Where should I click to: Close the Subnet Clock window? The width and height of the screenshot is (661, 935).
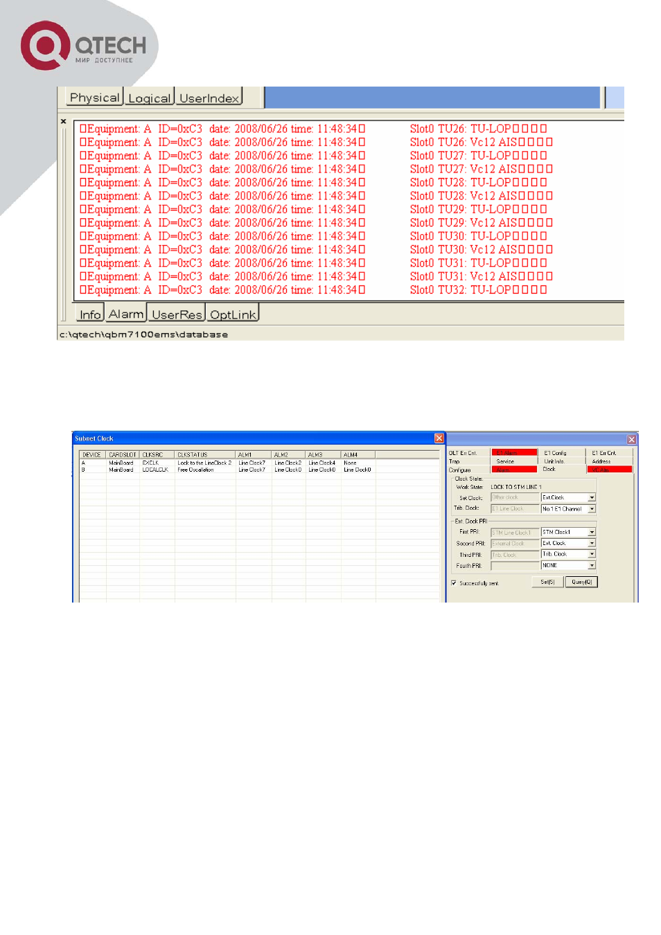pyautogui.click(x=439, y=438)
